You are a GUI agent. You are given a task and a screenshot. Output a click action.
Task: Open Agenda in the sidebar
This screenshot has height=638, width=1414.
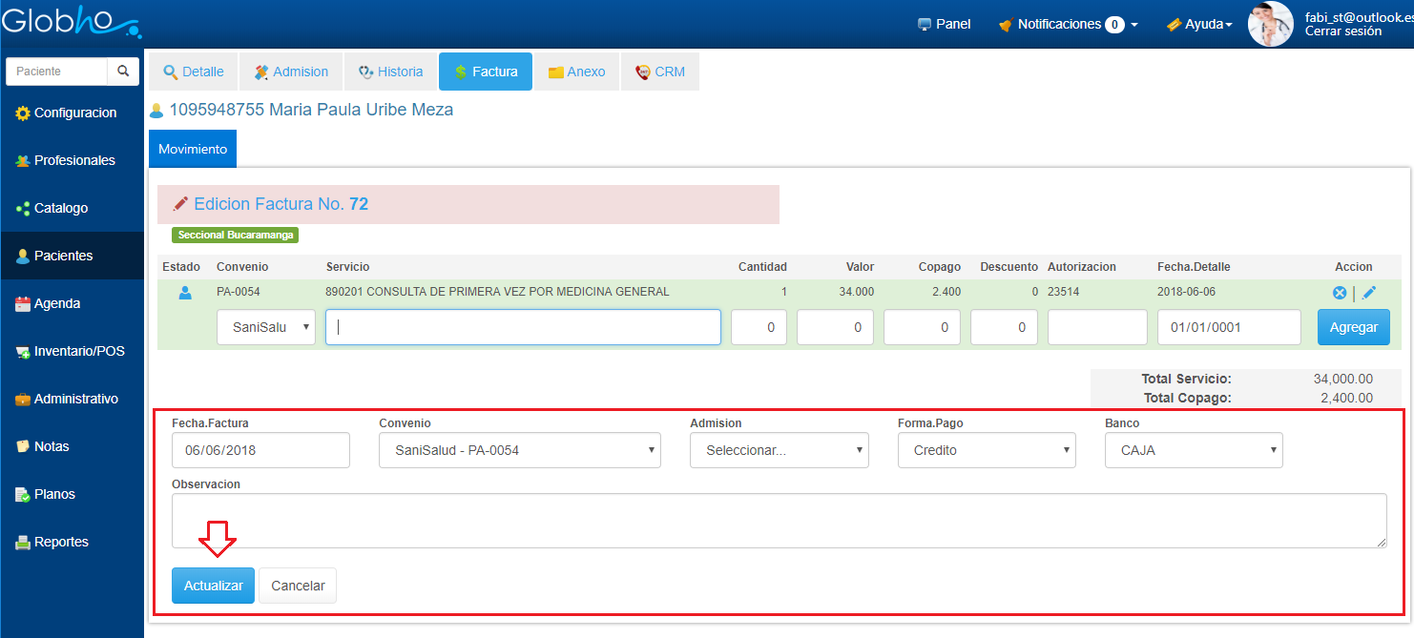(x=56, y=303)
